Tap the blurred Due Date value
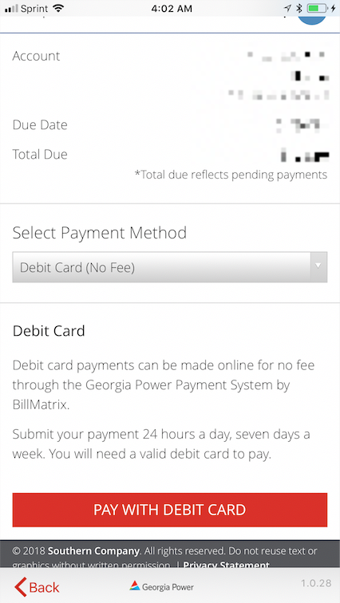Screen dimensions: 340x603 (x=302, y=125)
